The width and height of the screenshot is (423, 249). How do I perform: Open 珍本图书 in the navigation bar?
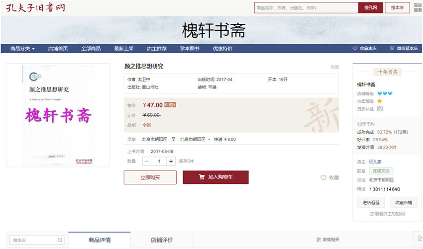189,49
